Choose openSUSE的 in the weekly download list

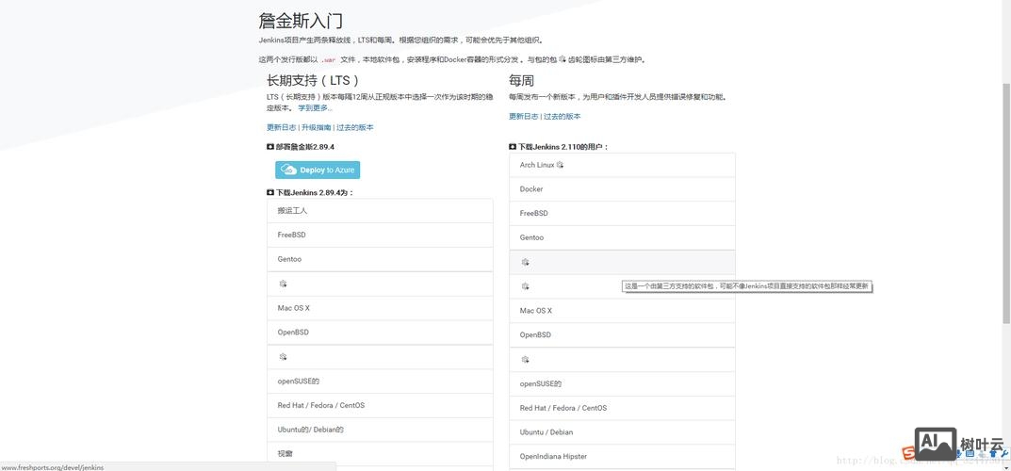[622, 384]
